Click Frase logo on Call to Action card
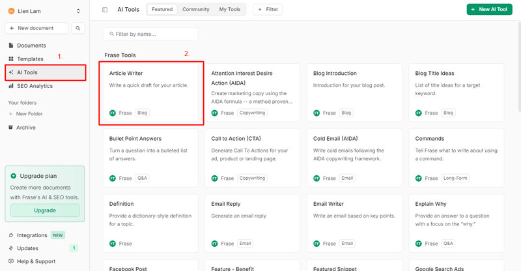Viewport: 521px width, 271px height. coord(215,178)
